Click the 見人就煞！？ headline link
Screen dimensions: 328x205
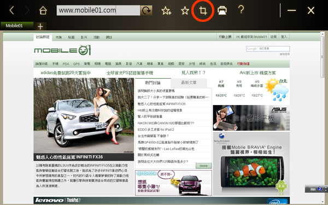tap(194, 73)
